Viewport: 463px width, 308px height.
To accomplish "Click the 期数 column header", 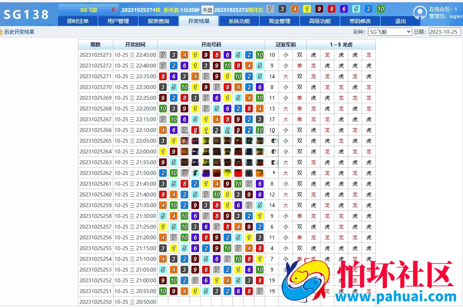I will (96, 44).
